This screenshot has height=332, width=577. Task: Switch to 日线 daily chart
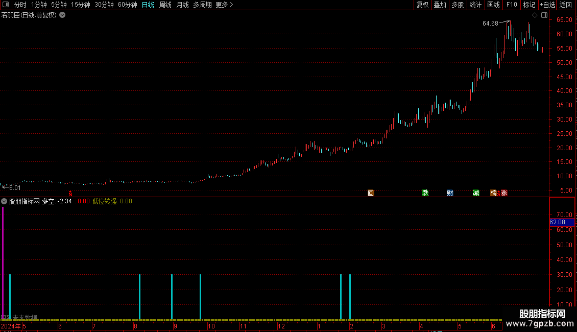click(x=148, y=5)
